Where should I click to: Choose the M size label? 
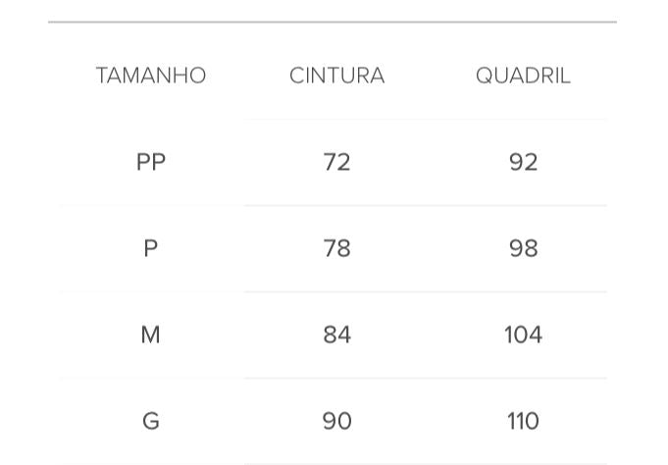point(151,335)
